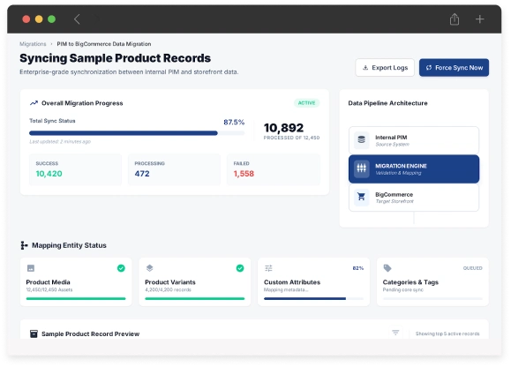Click the Product Variants layers icon
The width and height of the screenshot is (511, 367).
pyautogui.click(x=149, y=268)
